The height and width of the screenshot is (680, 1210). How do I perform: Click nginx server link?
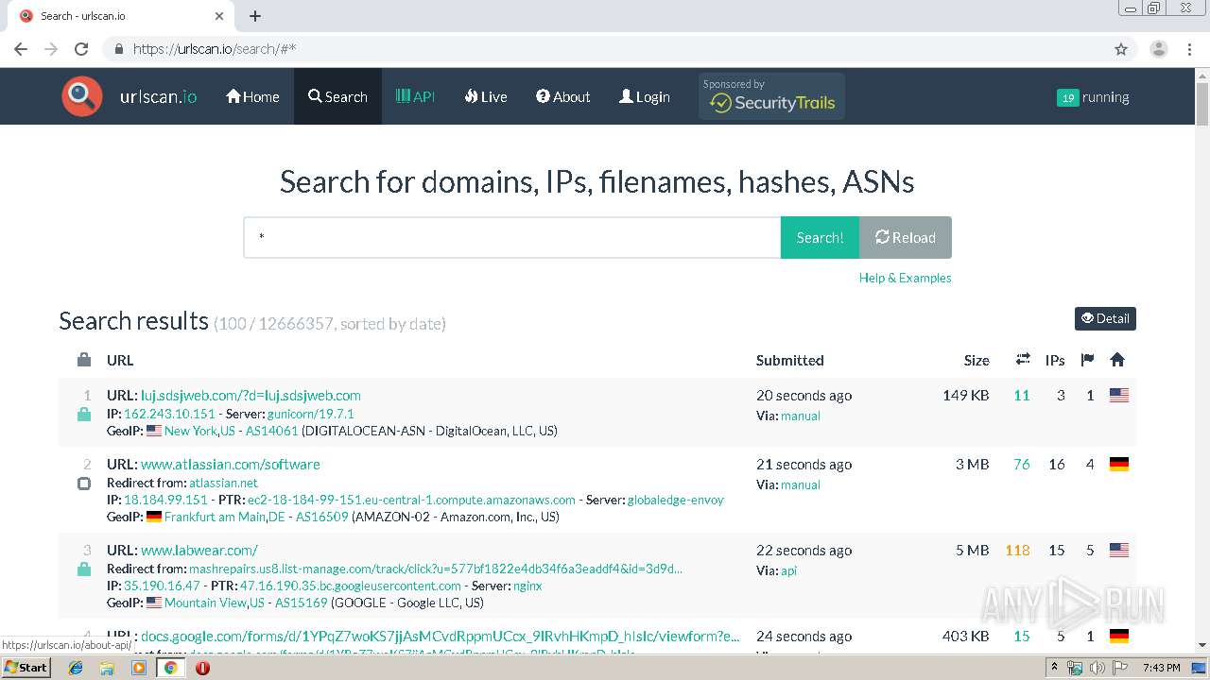pos(527,586)
